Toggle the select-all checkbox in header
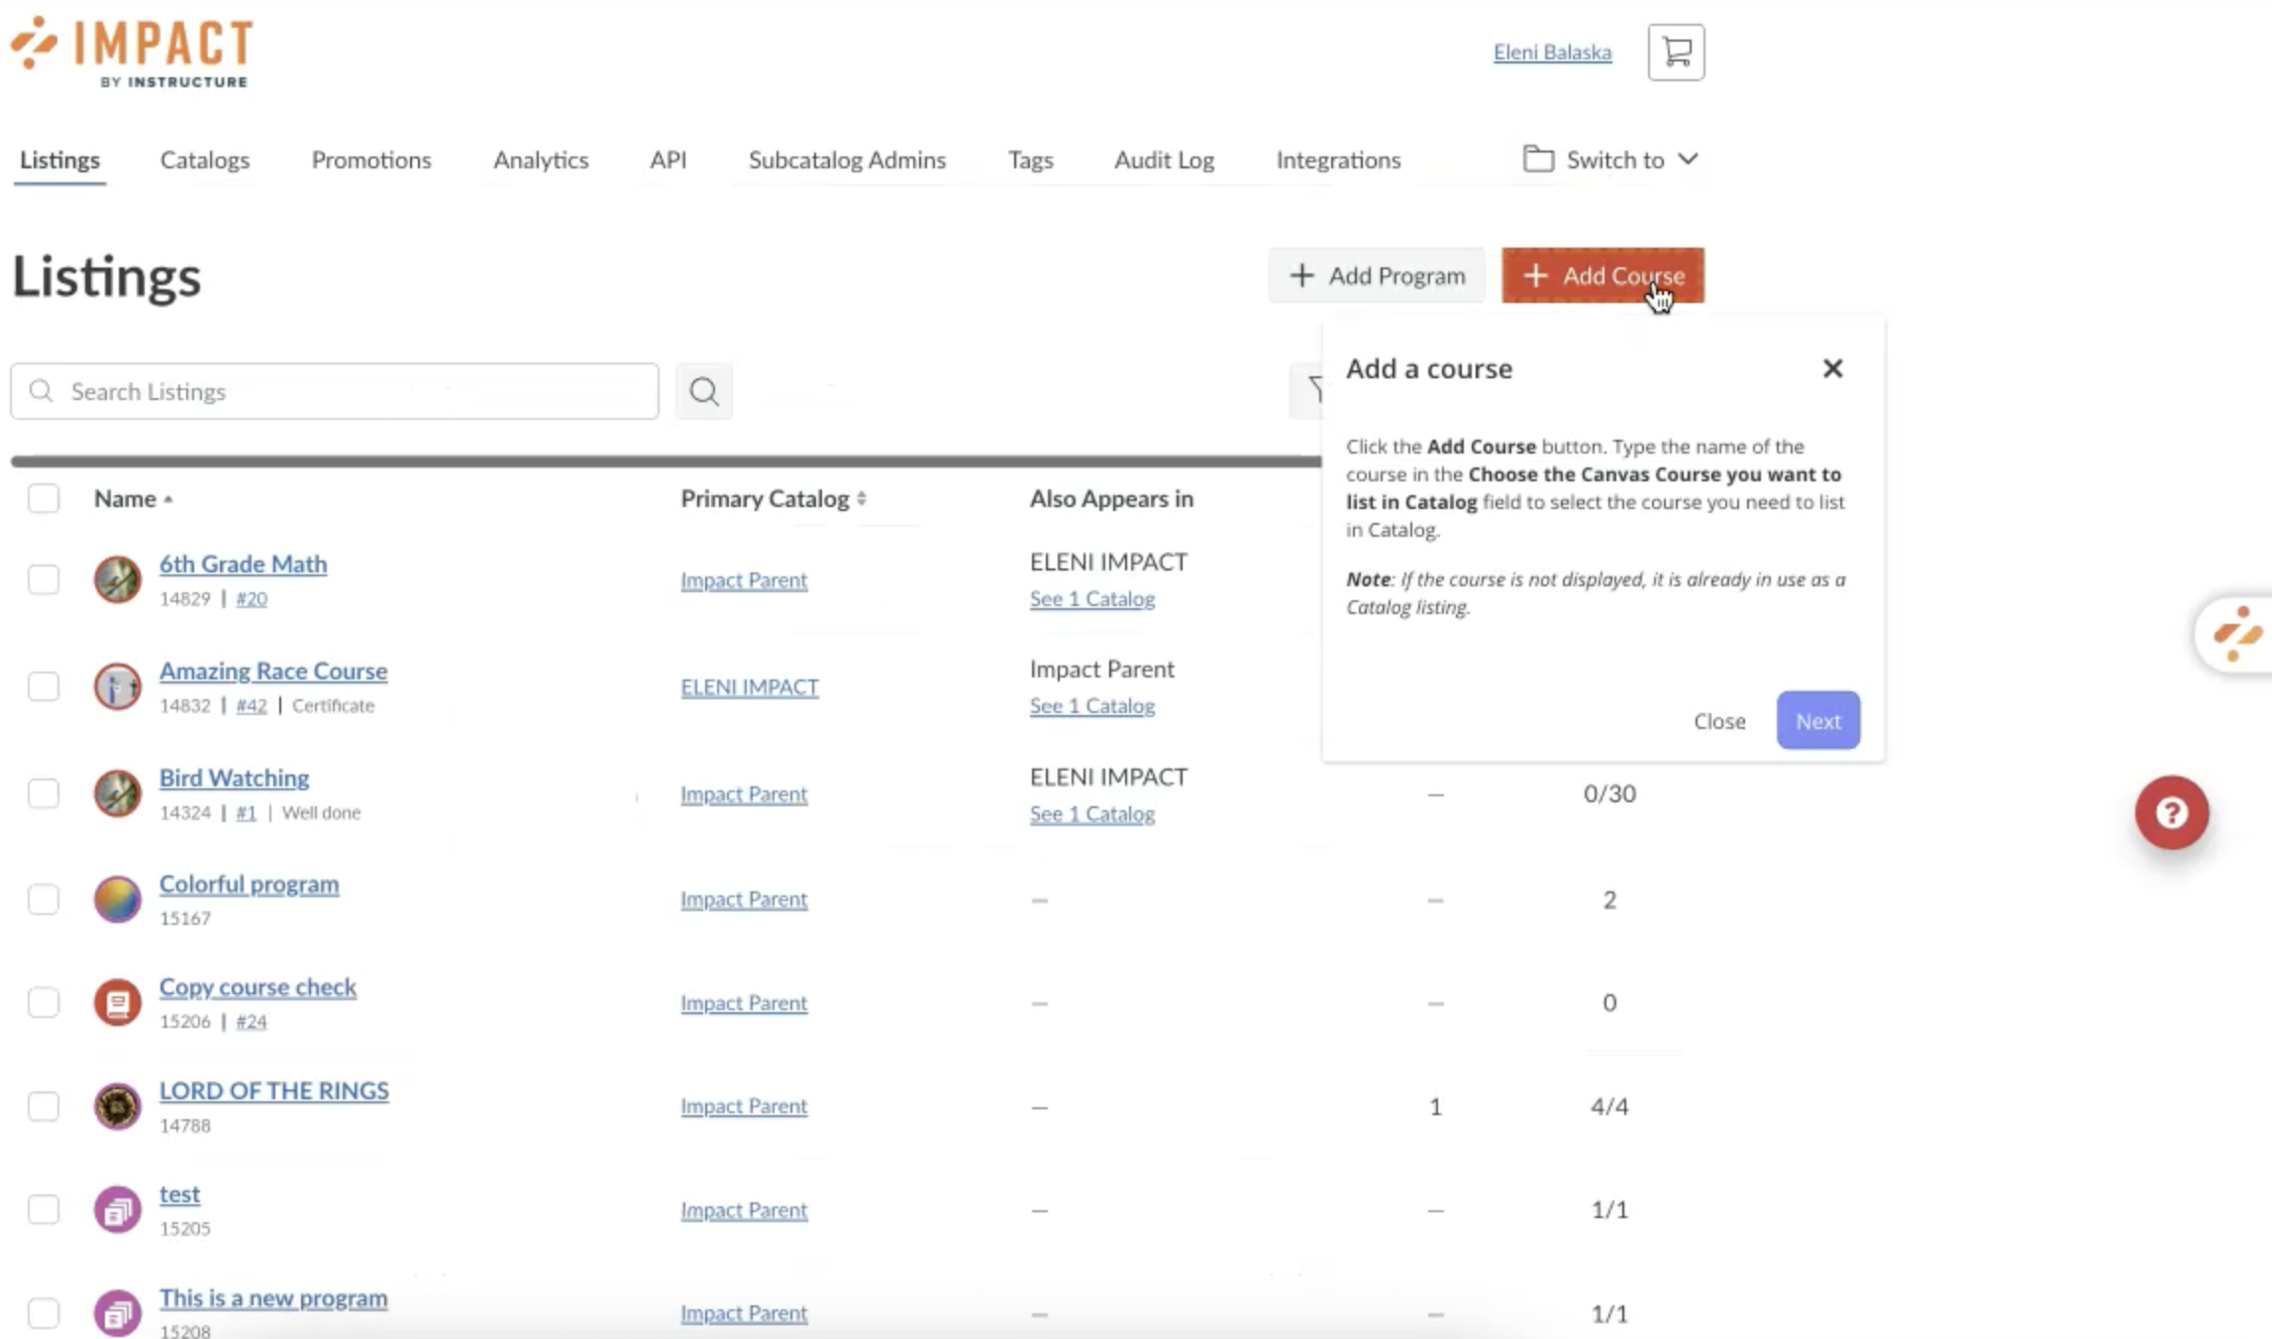Image resolution: width=2272 pixels, height=1339 pixels. coord(44,498)
